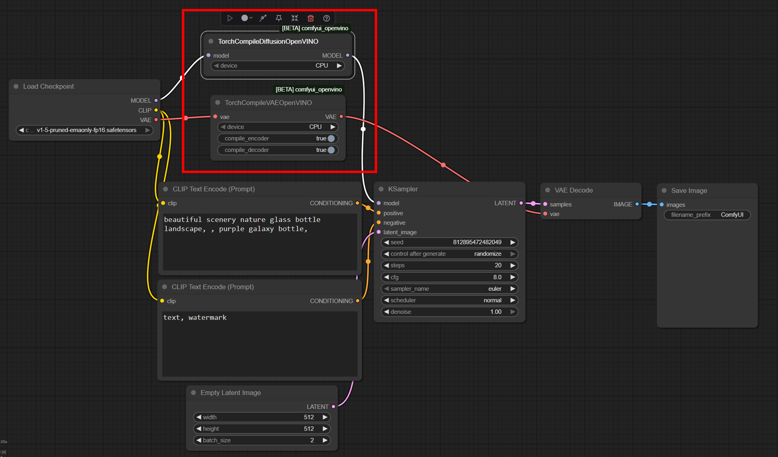Viewport: 778px width, 457px height.
Task: Open sampler_name dropdown showing euler
Action: click(449, 289)
